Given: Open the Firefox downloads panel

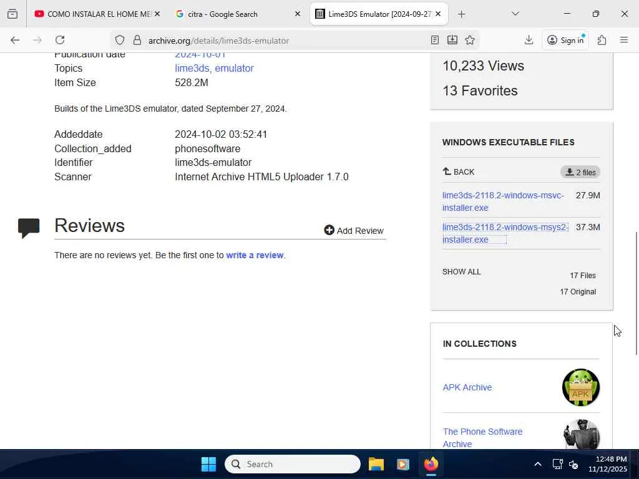Looking at the screenshot, I should (529, 40).
